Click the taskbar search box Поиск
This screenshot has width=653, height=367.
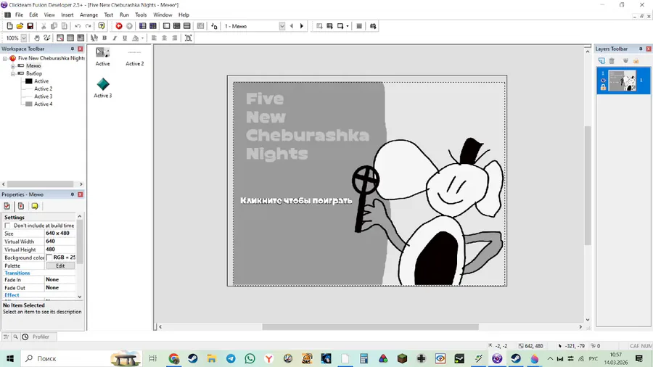(x=81, y=358)
